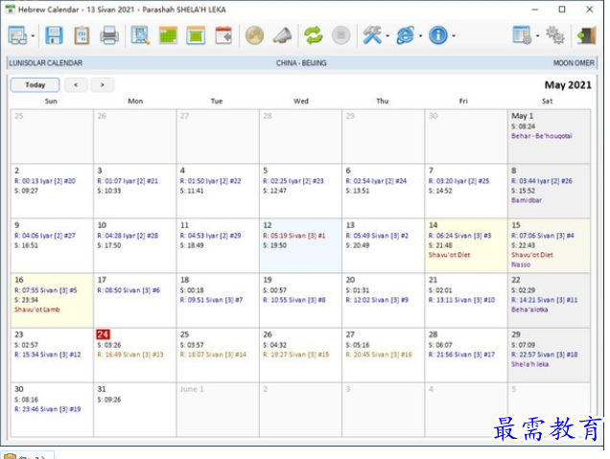Click the Shavu'ot Lamb event on day 16
Image resolution: width=610 pixels, height=459 pixels.
[x=37, y=310]
